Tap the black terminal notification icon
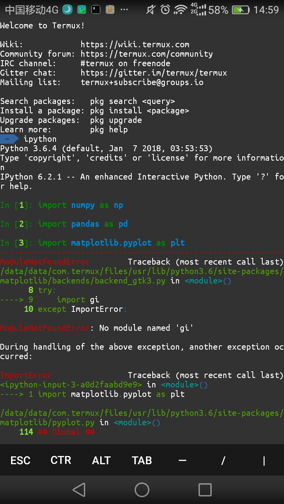The image size is (284, 504). click(96, 10)
